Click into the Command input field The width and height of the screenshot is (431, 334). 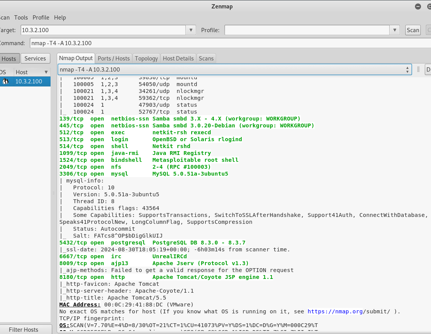tap(230, 43)
